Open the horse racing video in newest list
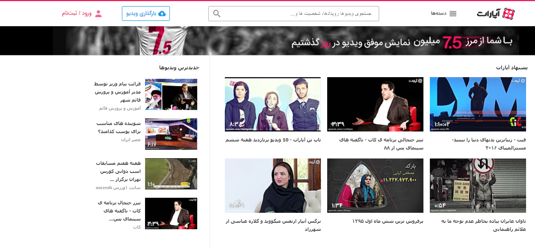Viewport: 535px width, 249px height. [171, 174]
